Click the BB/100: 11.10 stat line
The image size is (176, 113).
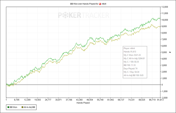(x=129, y=65)
